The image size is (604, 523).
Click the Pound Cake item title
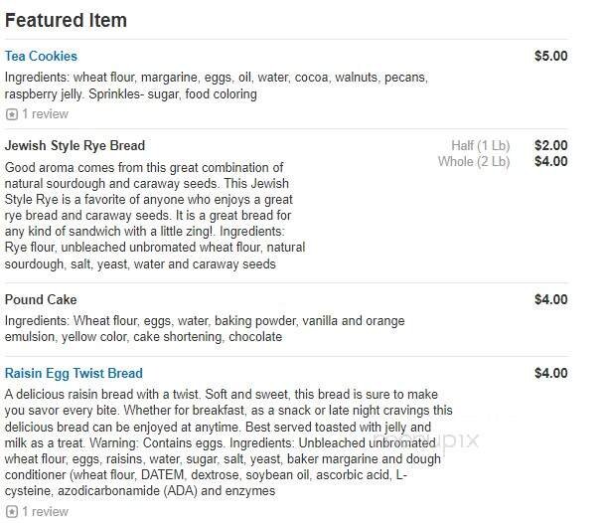coord(41,299)
